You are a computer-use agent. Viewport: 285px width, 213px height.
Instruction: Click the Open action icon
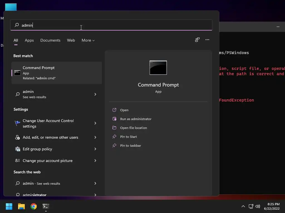pos(114,110)
